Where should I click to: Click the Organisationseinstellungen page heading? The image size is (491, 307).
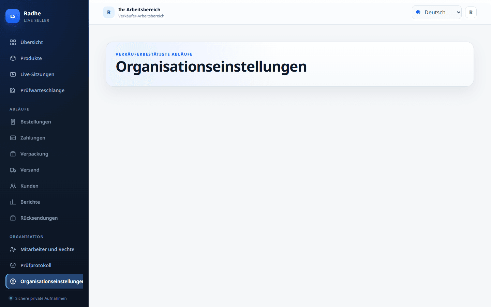(211, 67)
